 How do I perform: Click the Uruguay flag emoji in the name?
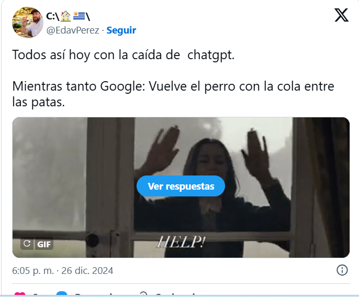coord(79,16)
